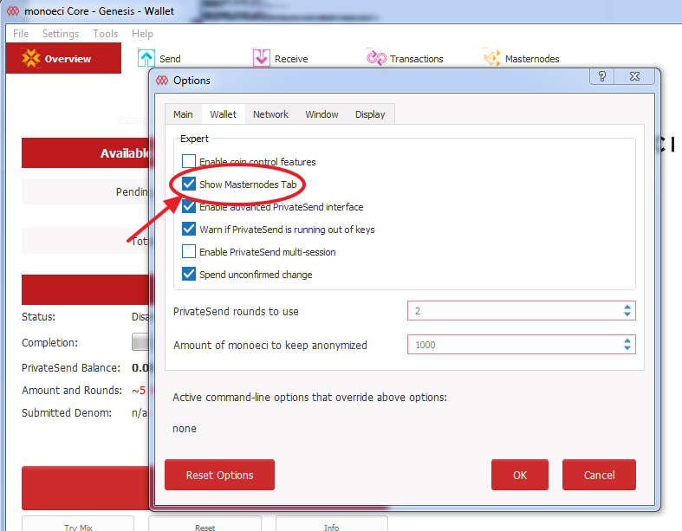Screen dimensions: 682x531
Task: Switch to the Main options tab
Action: point(183,114)
